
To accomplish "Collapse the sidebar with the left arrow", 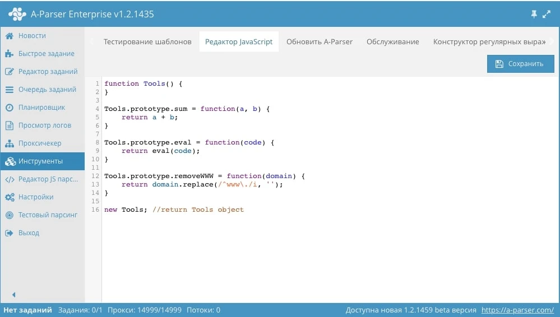I will [x=13, y=295].
